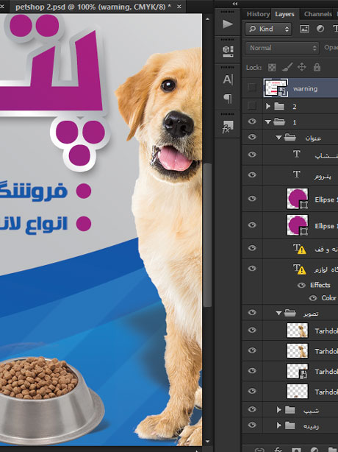Select the Color overlay effect label
The width and height of the screenshot is (338, 452).
tap(328, 298)
